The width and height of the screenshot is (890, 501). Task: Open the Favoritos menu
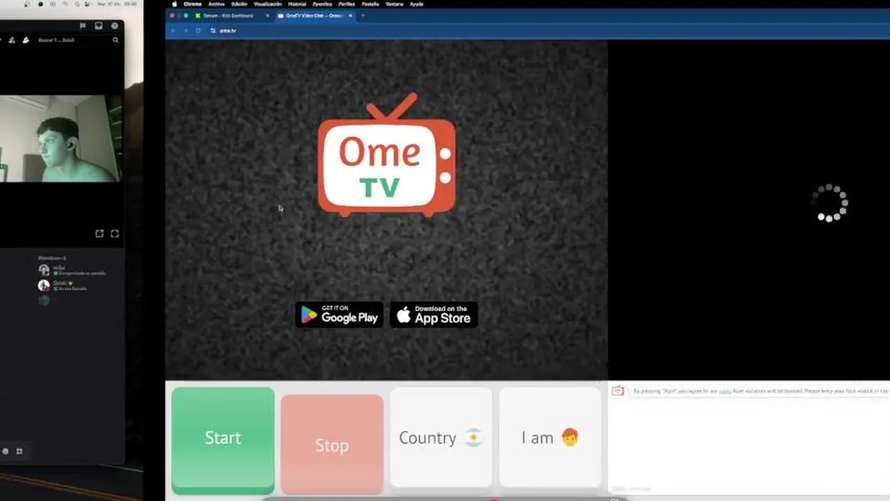tap(322, 4)
